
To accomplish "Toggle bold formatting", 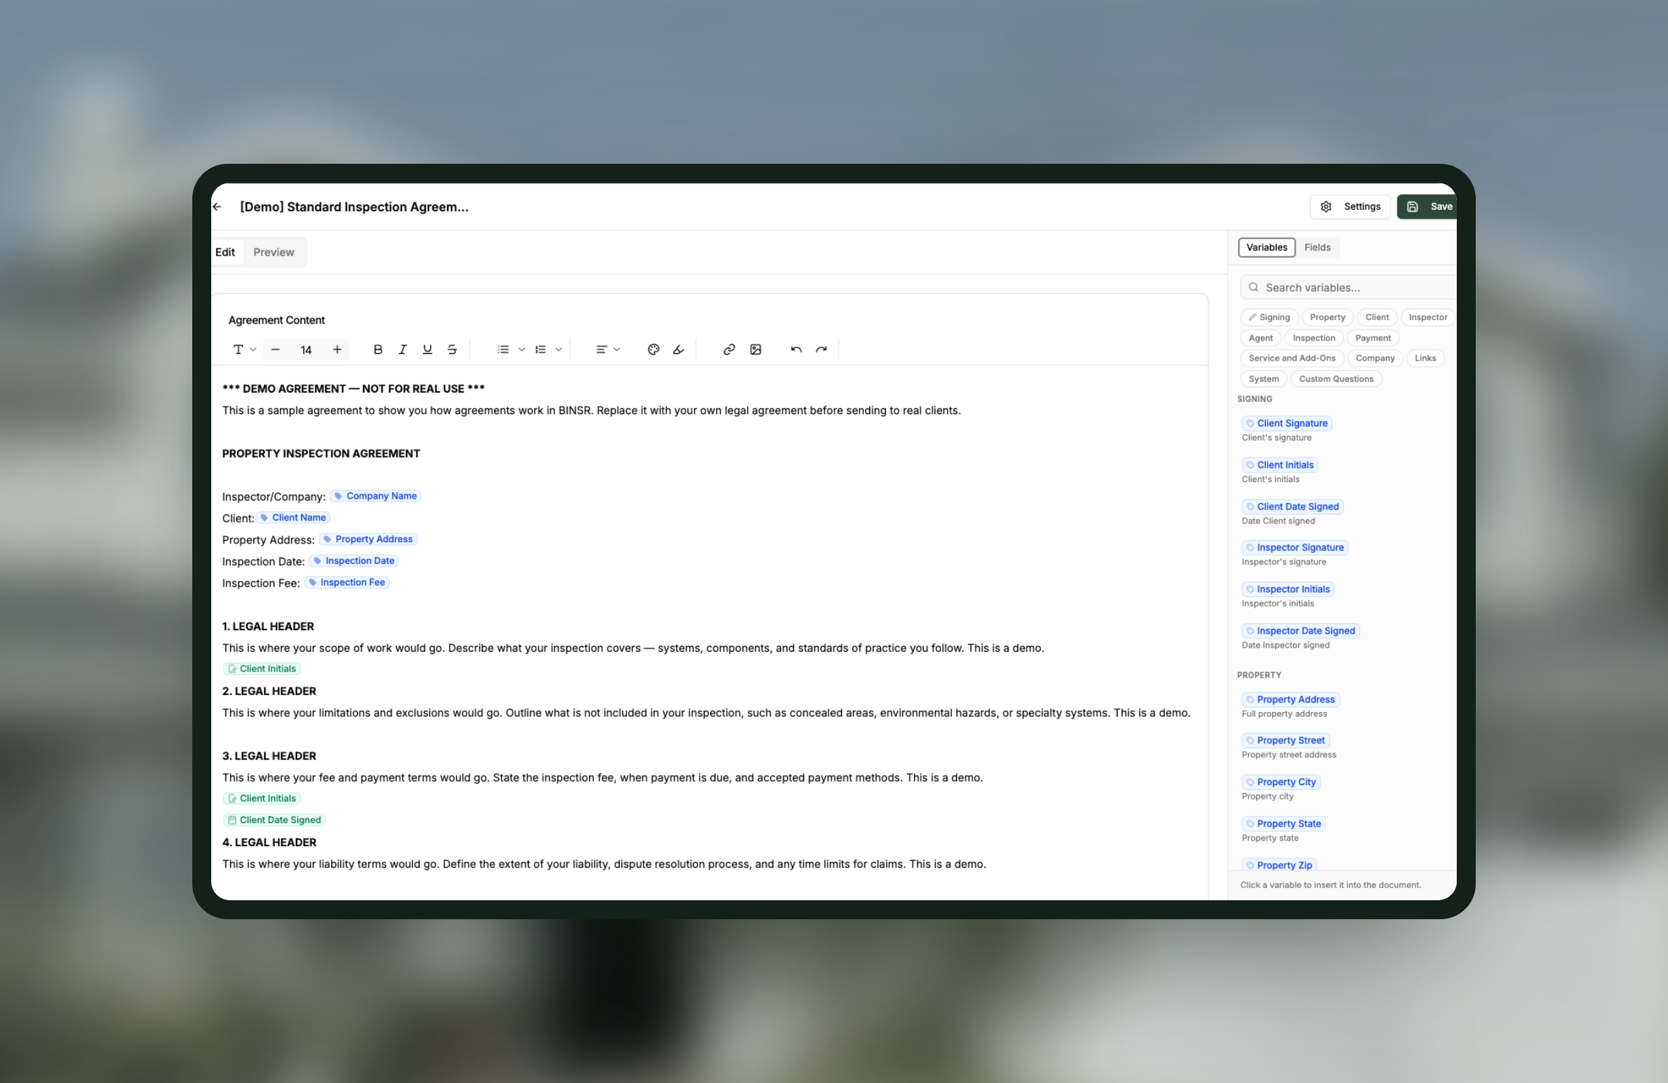I will click(x=378, y=349).
